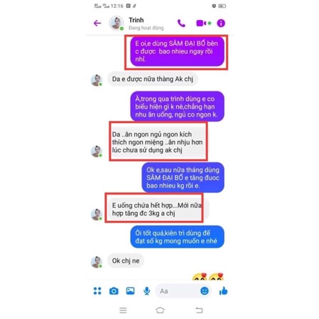Open Trinh's profile picture in header
The image size is (319, 319).
[x=116, y=23]
